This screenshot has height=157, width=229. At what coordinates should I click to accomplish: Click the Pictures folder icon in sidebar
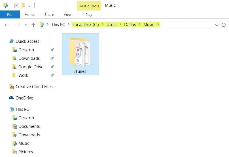(14, 152)
